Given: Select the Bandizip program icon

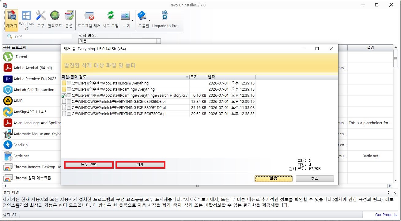Looking at the screenshot, I should (x=8, y=145).
